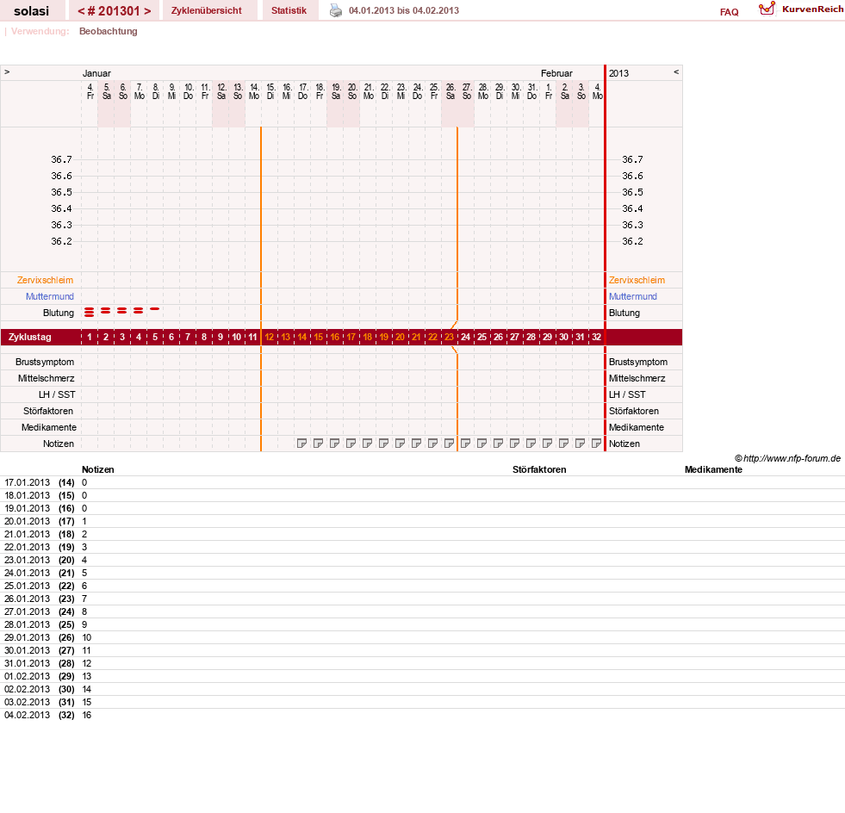The height and width of the screenshot is (813, 845).
Task: Open note icon for cycle day 22
Action: 432,444
